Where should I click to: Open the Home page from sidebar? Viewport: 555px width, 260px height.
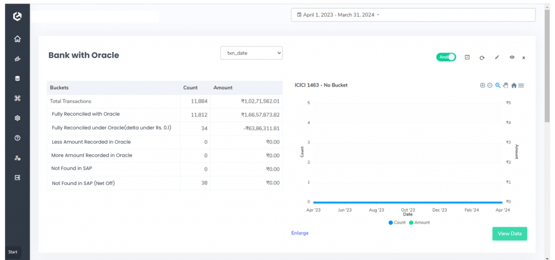[x=17, y=39]
